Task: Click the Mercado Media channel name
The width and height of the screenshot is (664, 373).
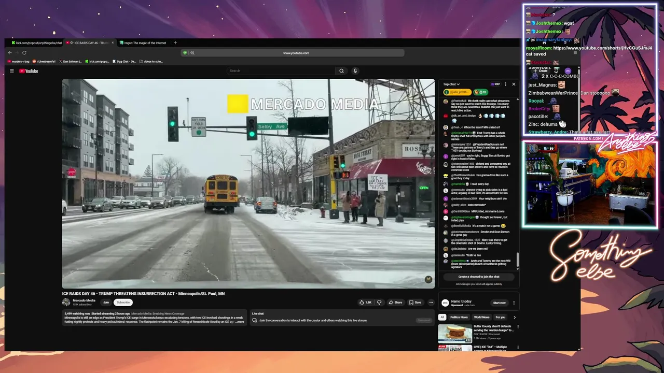Action: click(x=84, y=300)
